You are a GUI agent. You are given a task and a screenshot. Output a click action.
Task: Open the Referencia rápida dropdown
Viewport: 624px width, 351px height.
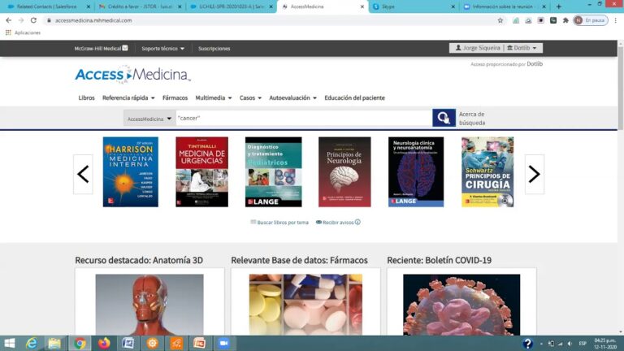click(x=128, y=97)
